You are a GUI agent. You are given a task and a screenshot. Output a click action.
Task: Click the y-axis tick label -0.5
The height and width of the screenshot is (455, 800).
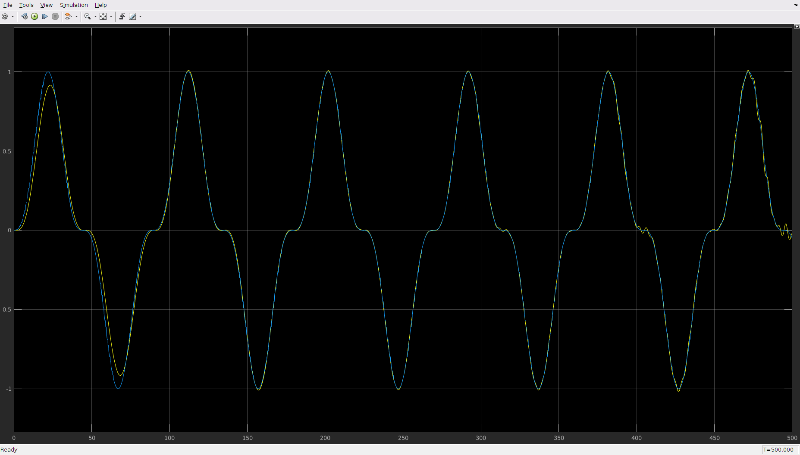tap(6, 309)
